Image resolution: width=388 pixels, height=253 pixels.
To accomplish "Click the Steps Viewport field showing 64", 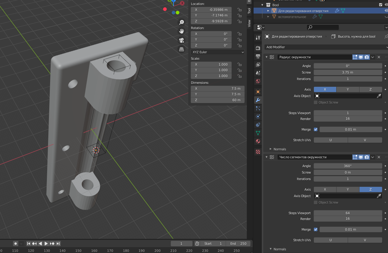I will [348, 213].
